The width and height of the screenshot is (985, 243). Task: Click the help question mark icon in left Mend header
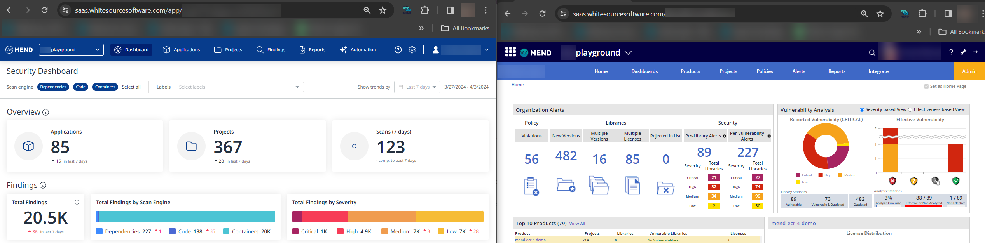coord(398,50)
